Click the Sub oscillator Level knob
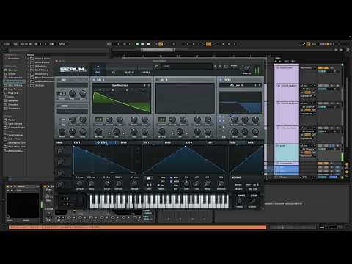 83,93
